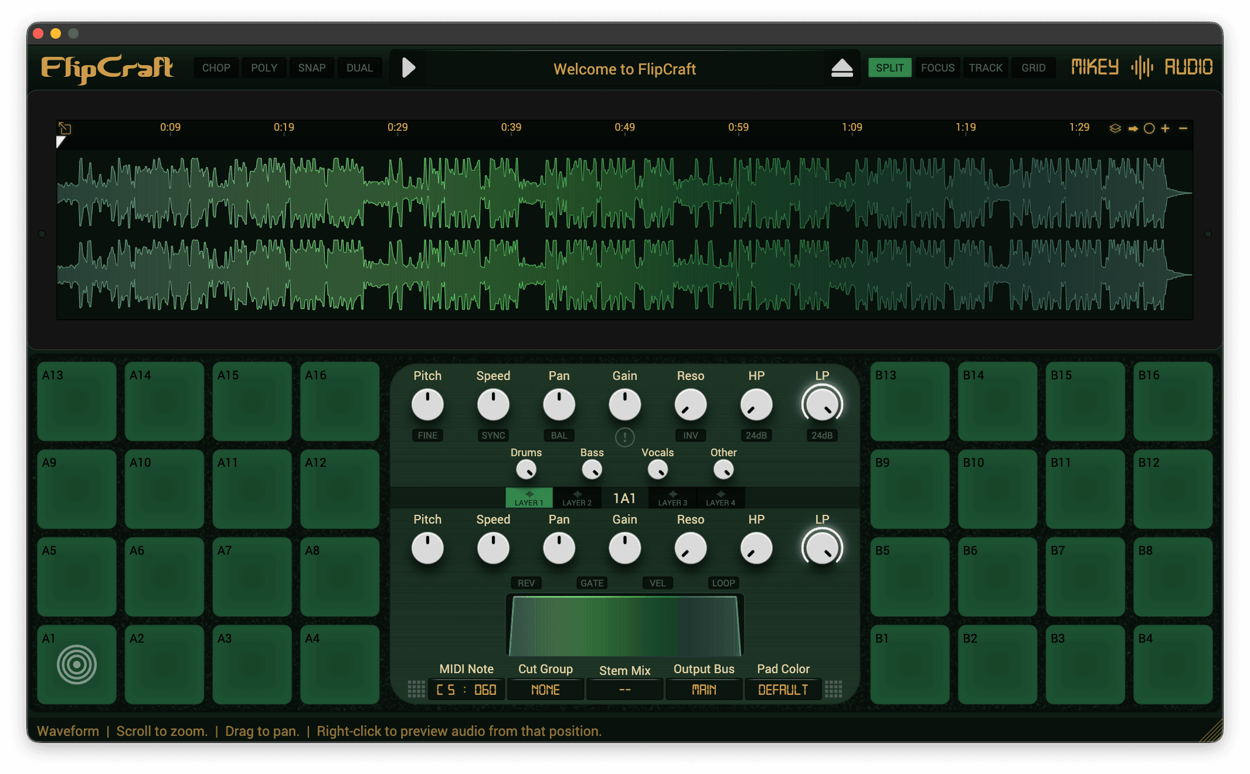Enable the LOOP toggle
This screenshot has width=1250, height=774.
723,583
